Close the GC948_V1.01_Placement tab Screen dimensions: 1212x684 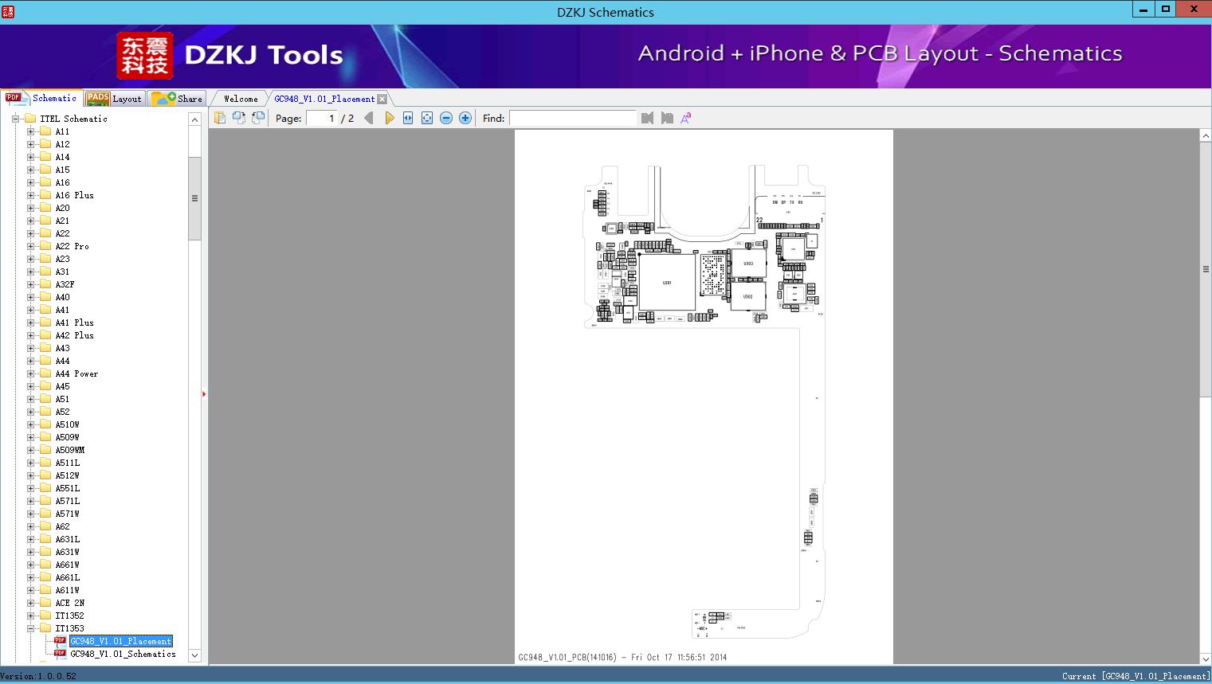point(382,99)
